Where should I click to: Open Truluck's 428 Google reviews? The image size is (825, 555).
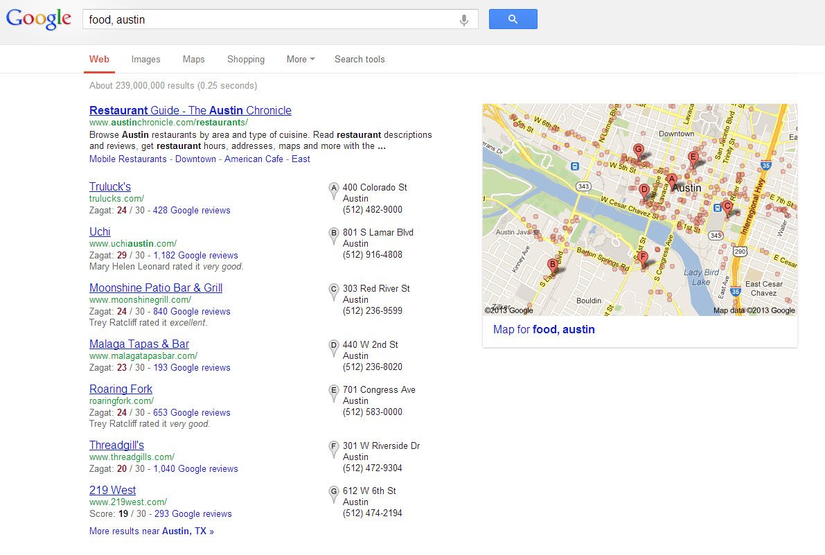[x=191, y=211]
